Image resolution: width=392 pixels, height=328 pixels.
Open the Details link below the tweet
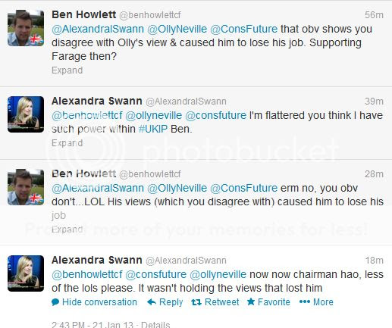[155, 324]
